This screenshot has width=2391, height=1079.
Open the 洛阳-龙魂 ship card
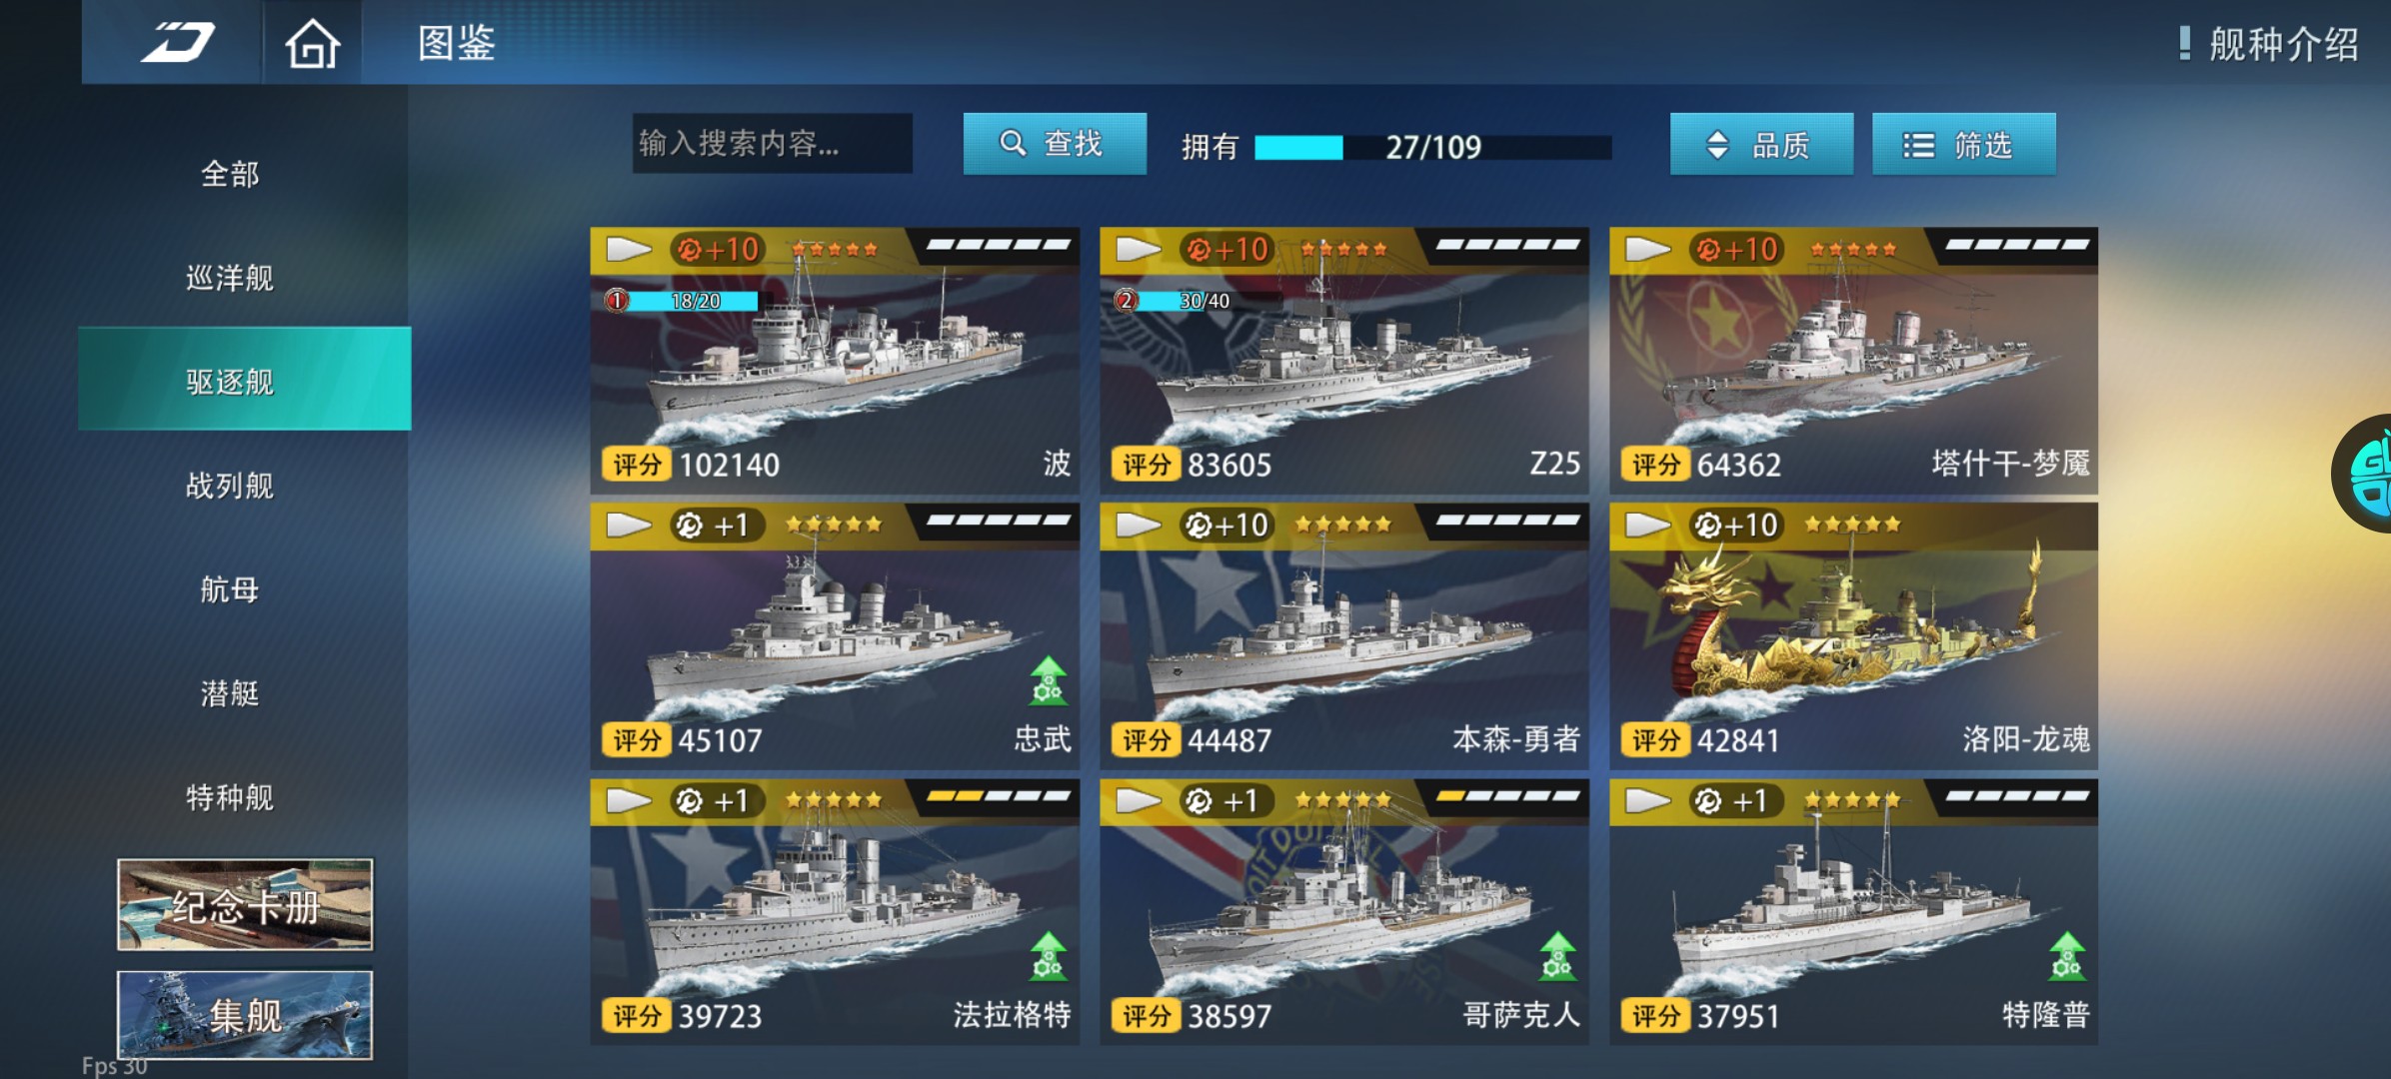pyautogui.click(x=1853, y=635)
